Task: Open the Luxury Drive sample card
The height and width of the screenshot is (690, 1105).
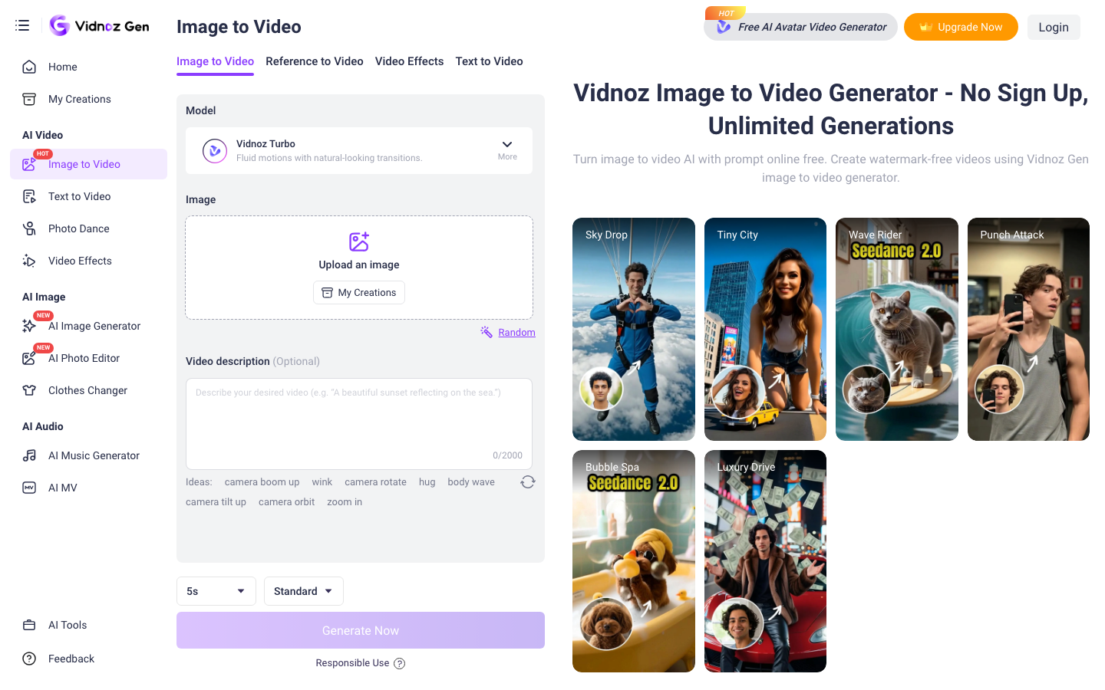Action: (x=765, y=561)
